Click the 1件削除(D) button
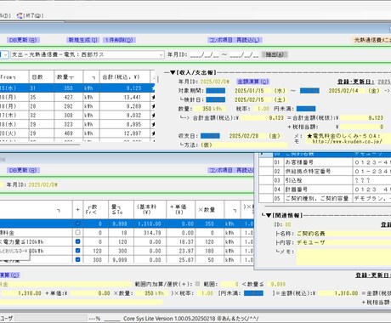The height and width of the screenshot is (323, 391). click(119, 40)
